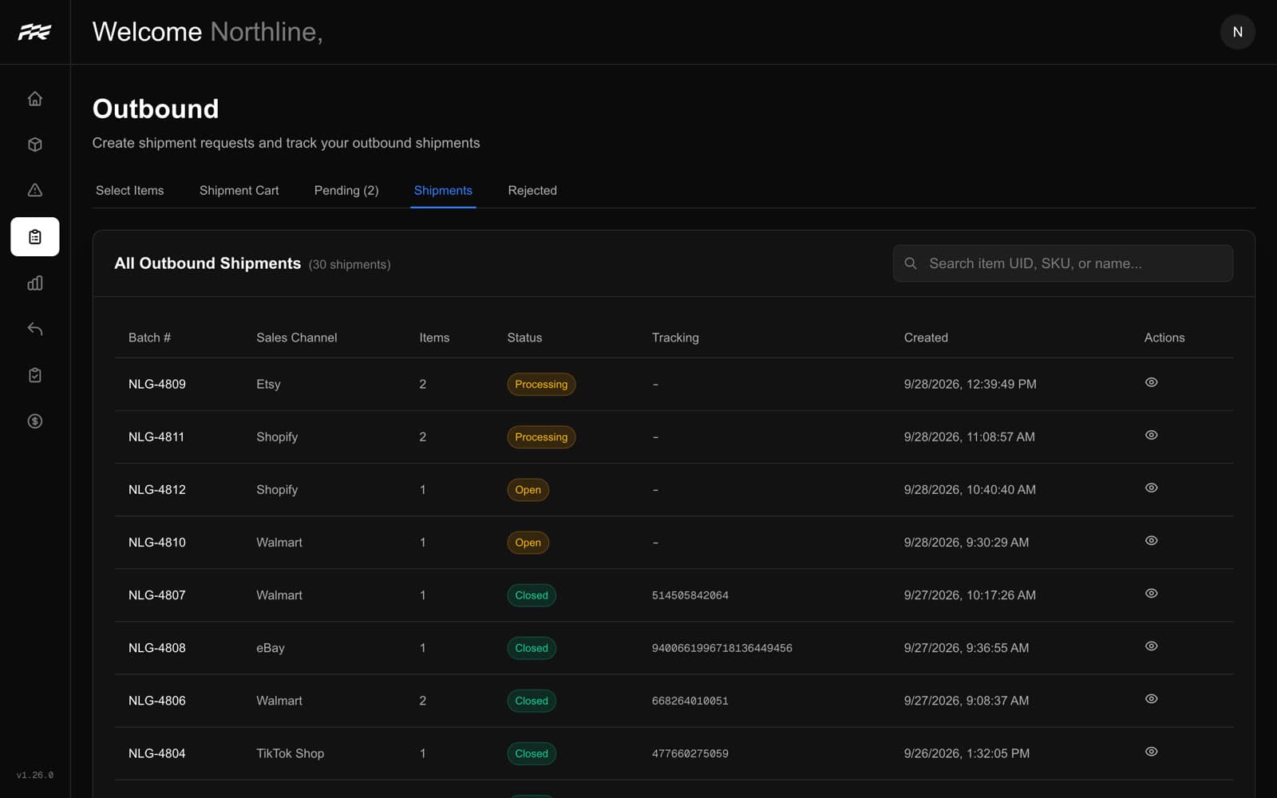Select batch number NLG-4812

coord(157,489)
